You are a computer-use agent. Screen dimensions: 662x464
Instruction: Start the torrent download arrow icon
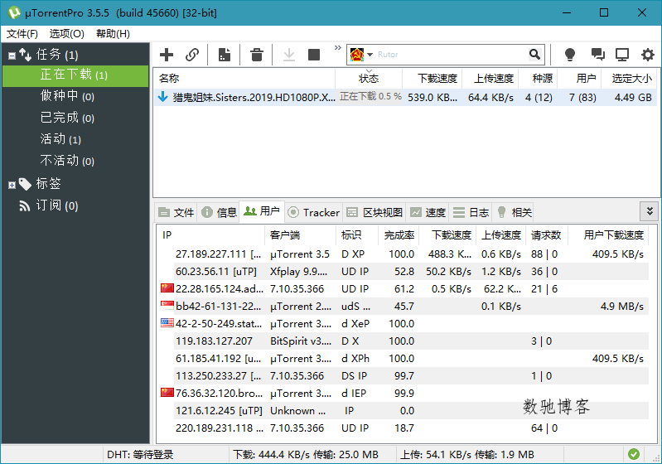click(x=289, y=55)
